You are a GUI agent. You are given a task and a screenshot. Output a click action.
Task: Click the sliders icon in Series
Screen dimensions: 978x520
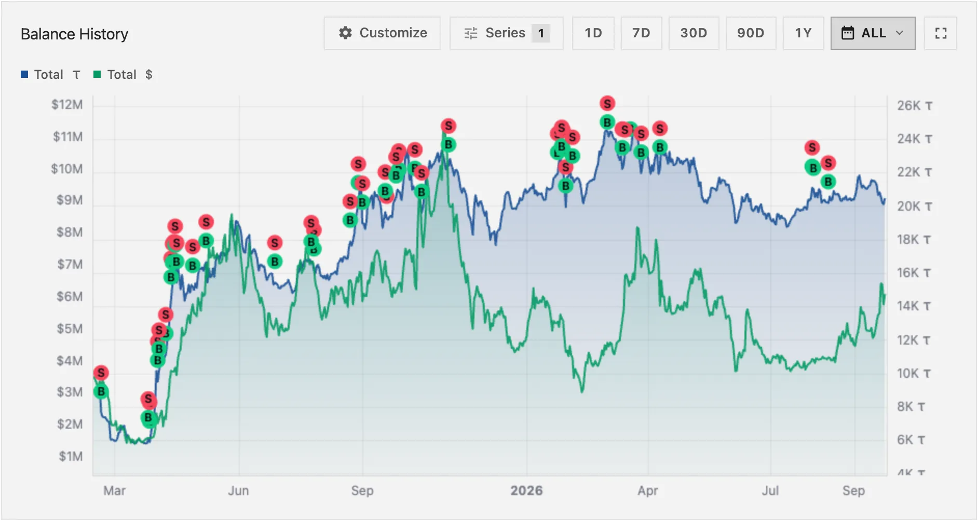pyautogui.click(x=470, y=33)
